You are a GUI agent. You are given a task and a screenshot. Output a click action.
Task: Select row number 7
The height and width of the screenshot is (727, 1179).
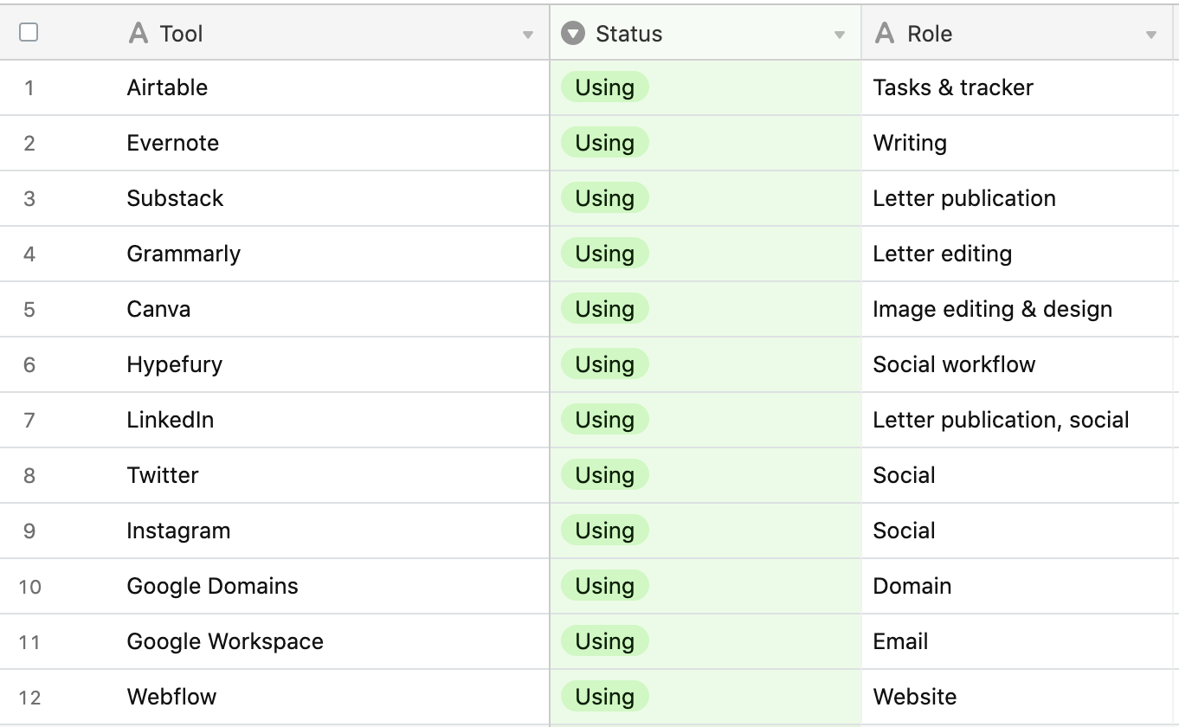coord(29,421)
